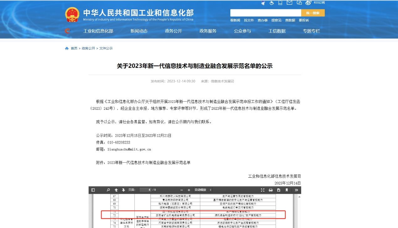Open the PDF find/search tool
This screenshot has width=398, height=228.
(108, 190)
